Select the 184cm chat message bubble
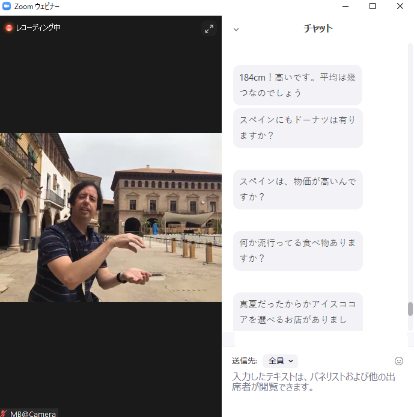The height and width of the screenshot is (417, 414). (297, 85)
